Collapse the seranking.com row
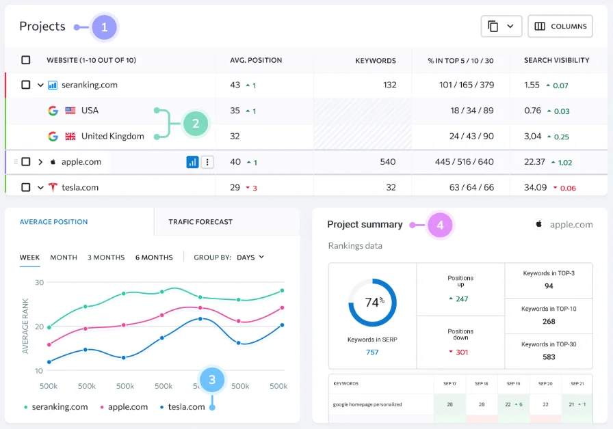Screen dimensions: 613x429 (40, 85)
